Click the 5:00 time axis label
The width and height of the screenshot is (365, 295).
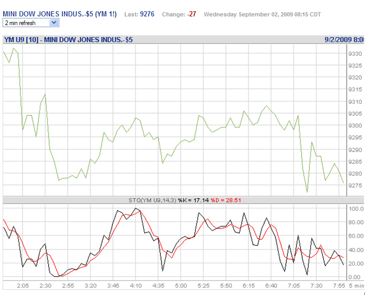coord(181,286)
